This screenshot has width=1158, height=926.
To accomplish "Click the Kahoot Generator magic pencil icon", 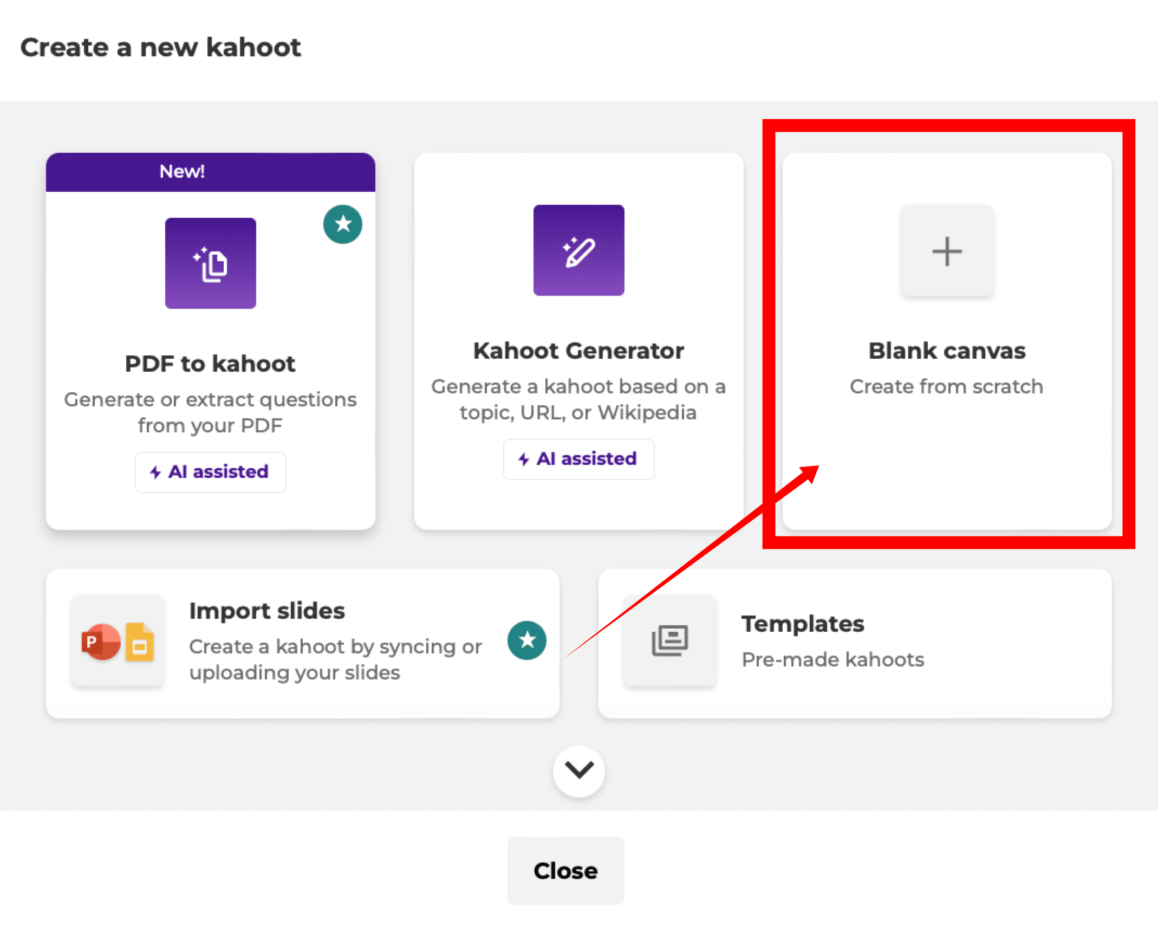I will 579,250.
